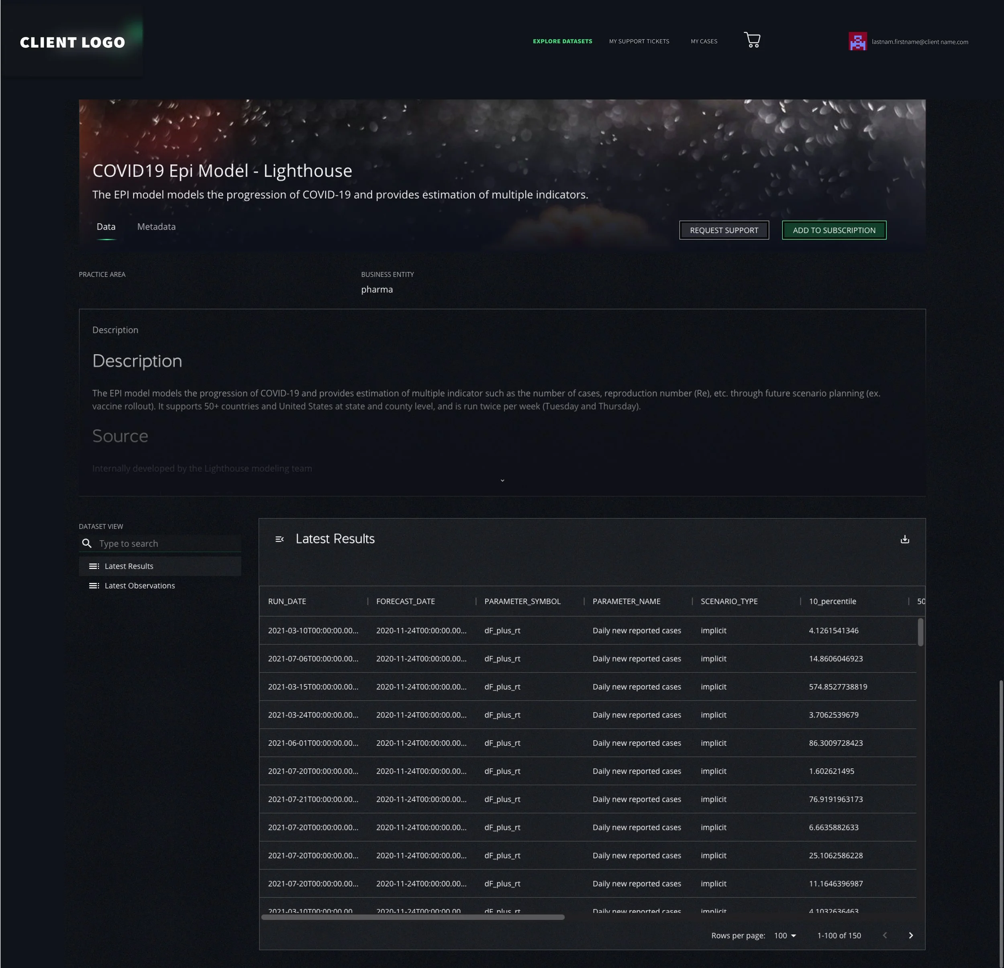The width and height of the screenshot is (1004, 968).
Task: Click the previous page arrow
Action: pyautogui.click(x=885, y=935)
